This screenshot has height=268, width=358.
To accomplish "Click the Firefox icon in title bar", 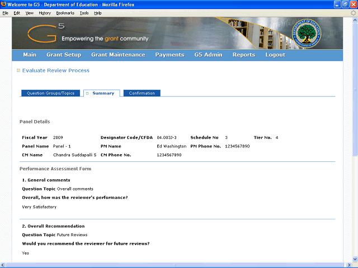I will point(3,4).
